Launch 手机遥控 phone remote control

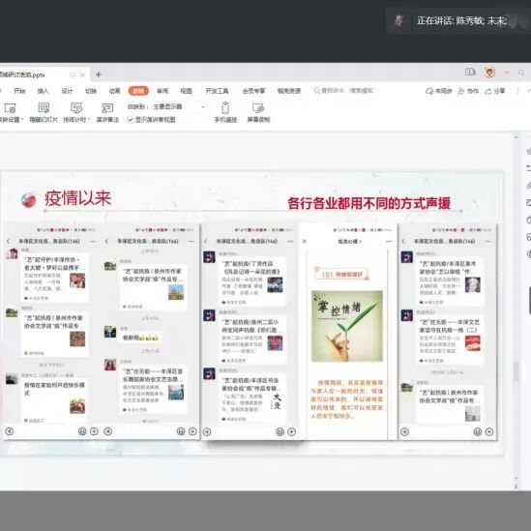pos(225,108)
